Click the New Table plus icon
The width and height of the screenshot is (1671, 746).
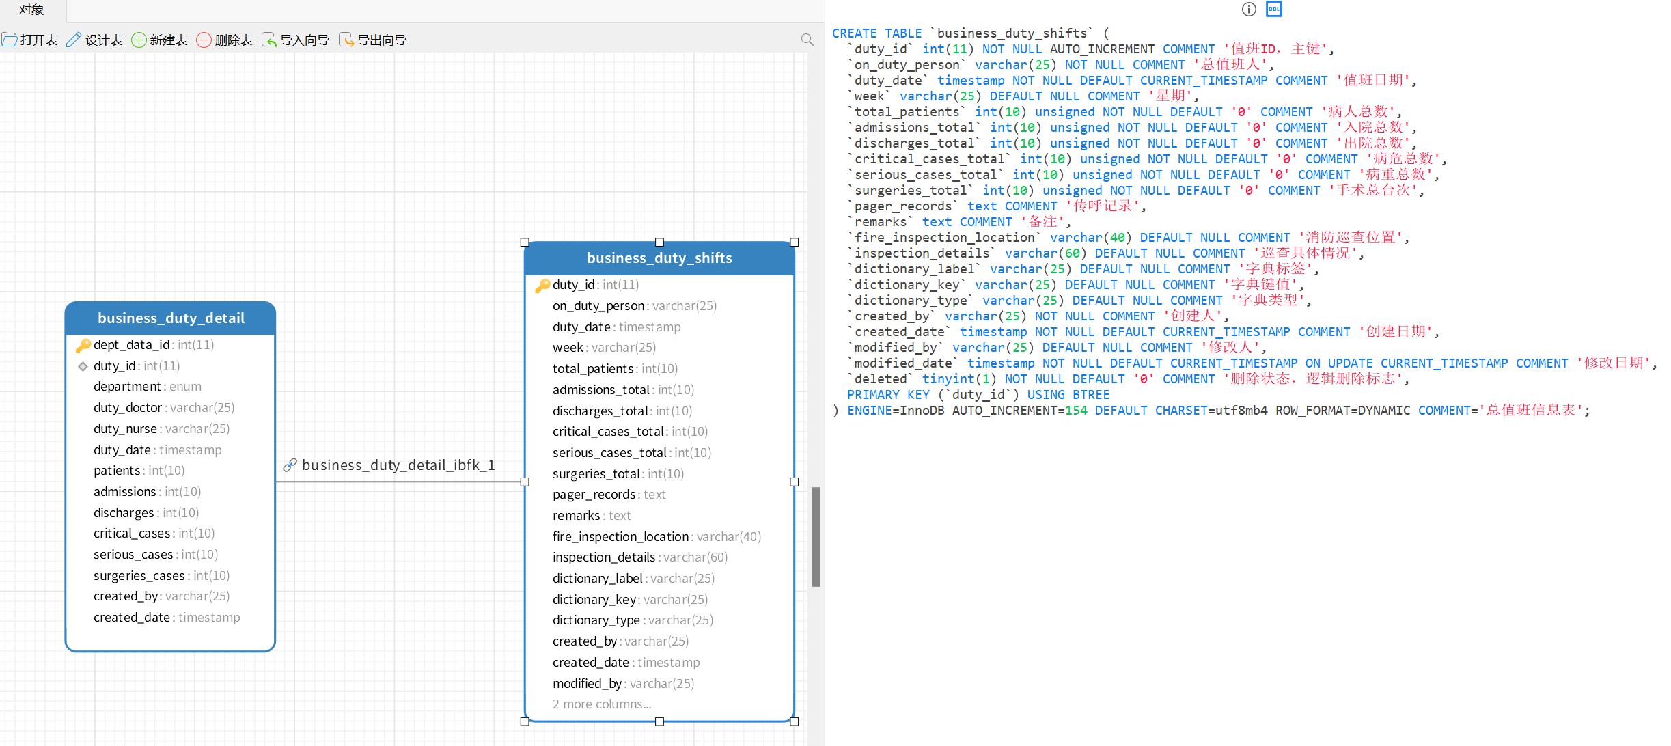[139, 40]
